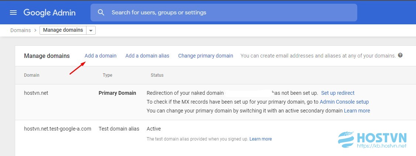Viewport: 416px width, 156px height.
Task: Click the Manage domains section heading
Action: pyautogui.click(x=47, y=56)
